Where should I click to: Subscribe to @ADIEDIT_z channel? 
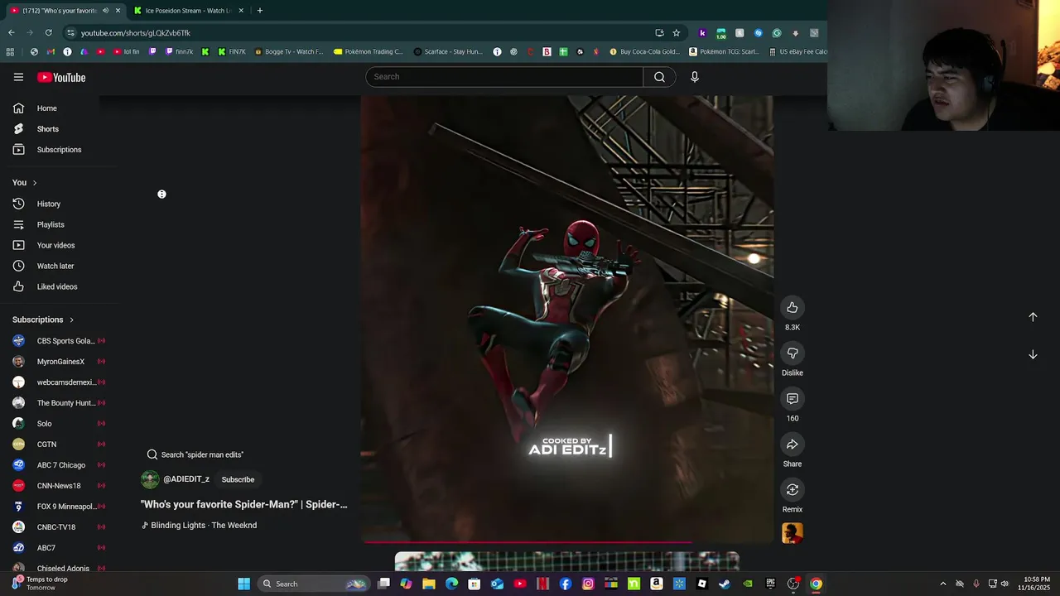[238, 479]
